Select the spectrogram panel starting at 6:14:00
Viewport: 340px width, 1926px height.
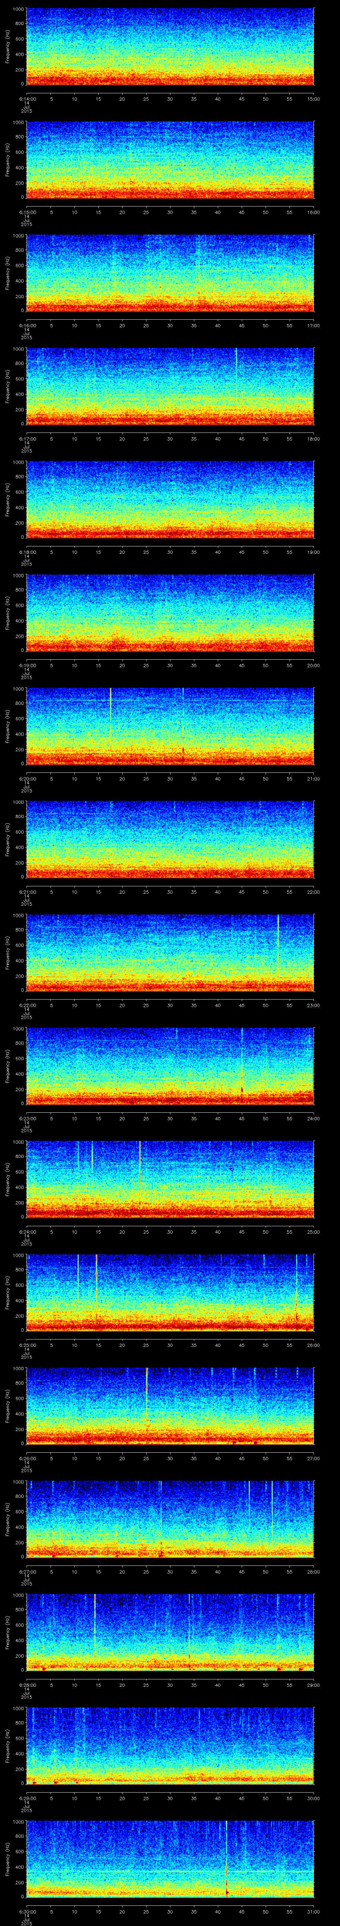click(170, 46)
